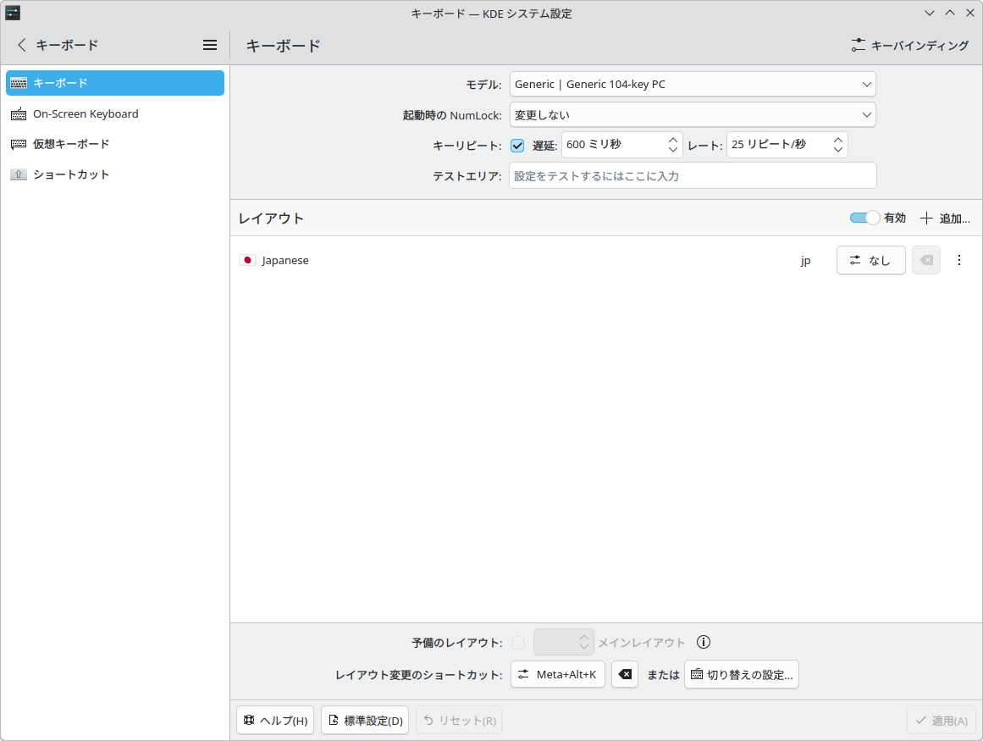Open the Japanese layout more-options menu

click(x=959, y=260)
